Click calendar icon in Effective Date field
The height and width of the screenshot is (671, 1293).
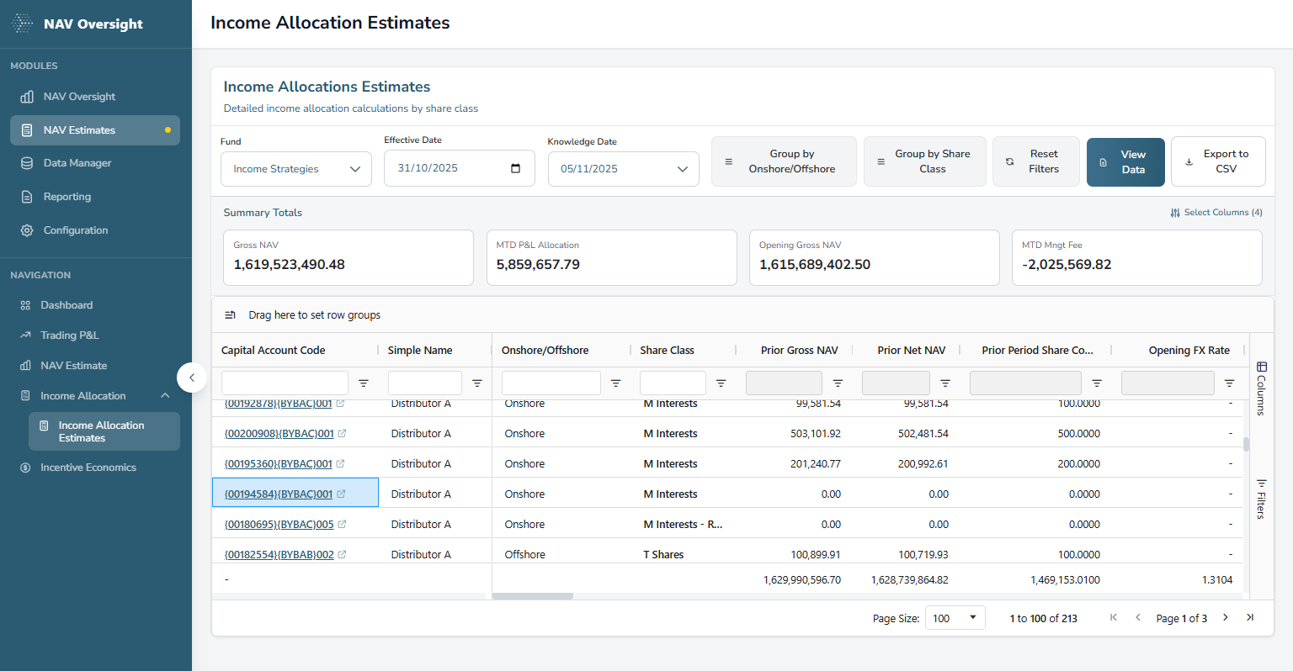pyautogui.click(x=515, y=168)
